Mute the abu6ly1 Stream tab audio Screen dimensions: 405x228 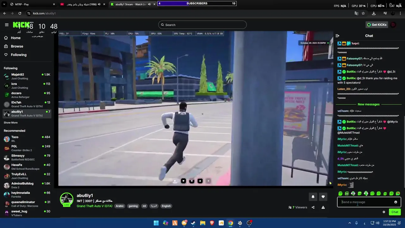point(149,4)
